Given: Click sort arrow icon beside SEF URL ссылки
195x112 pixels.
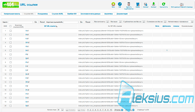Looking at the screenshot, I should (x=57, y=26).
